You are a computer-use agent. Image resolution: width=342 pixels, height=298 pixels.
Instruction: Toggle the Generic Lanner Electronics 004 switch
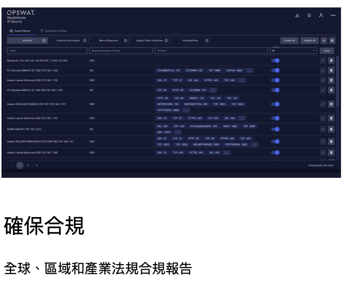275,80
